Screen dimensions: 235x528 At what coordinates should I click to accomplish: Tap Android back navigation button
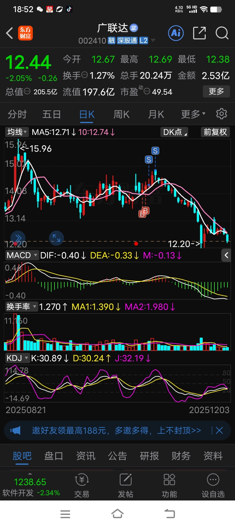click(169, 514)
